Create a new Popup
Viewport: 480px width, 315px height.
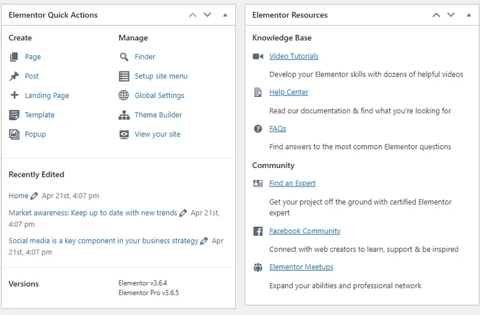35,134
